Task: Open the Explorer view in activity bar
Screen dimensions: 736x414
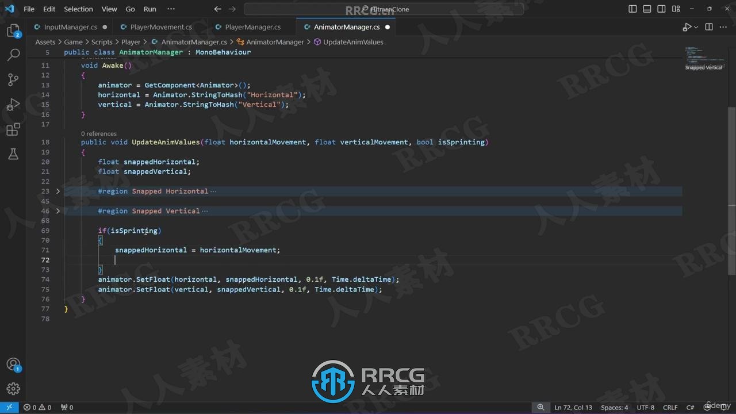Action: [13, 30]
